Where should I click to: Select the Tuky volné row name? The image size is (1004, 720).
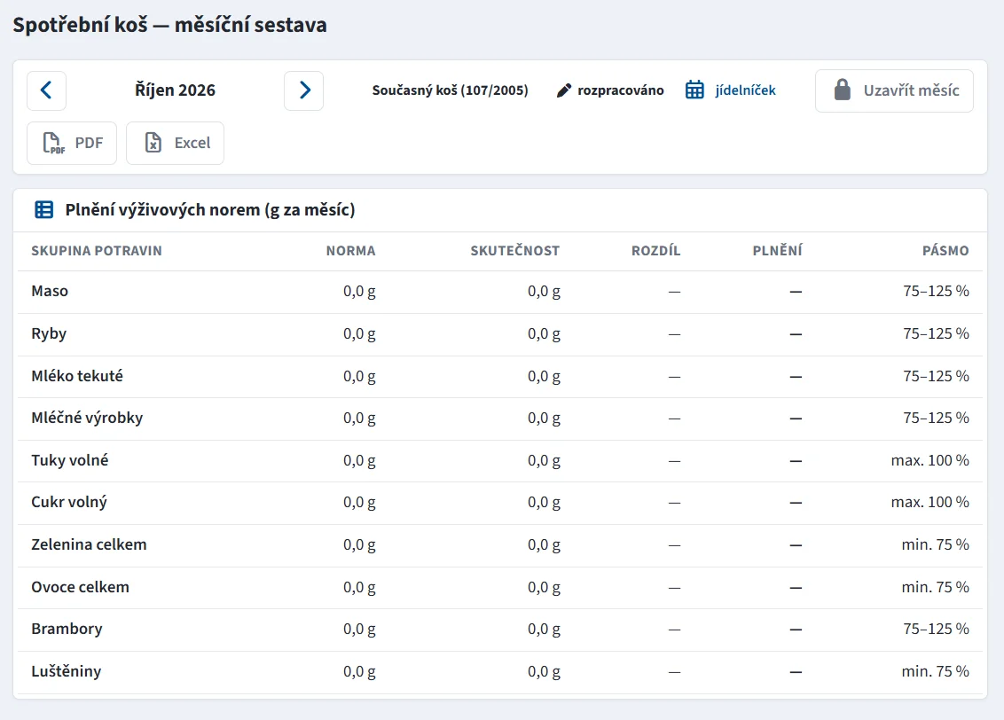coord(70,460)
